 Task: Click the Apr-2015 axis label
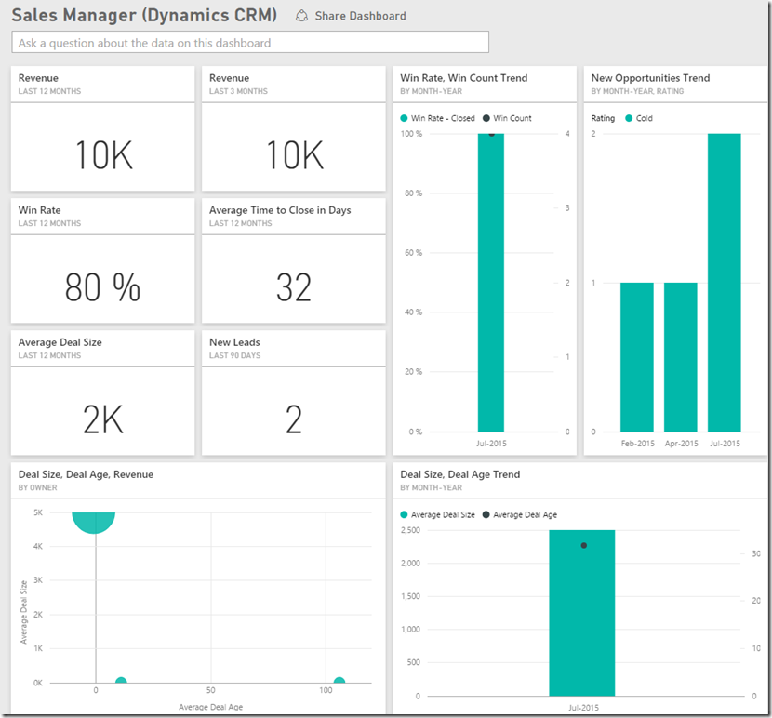682,444
